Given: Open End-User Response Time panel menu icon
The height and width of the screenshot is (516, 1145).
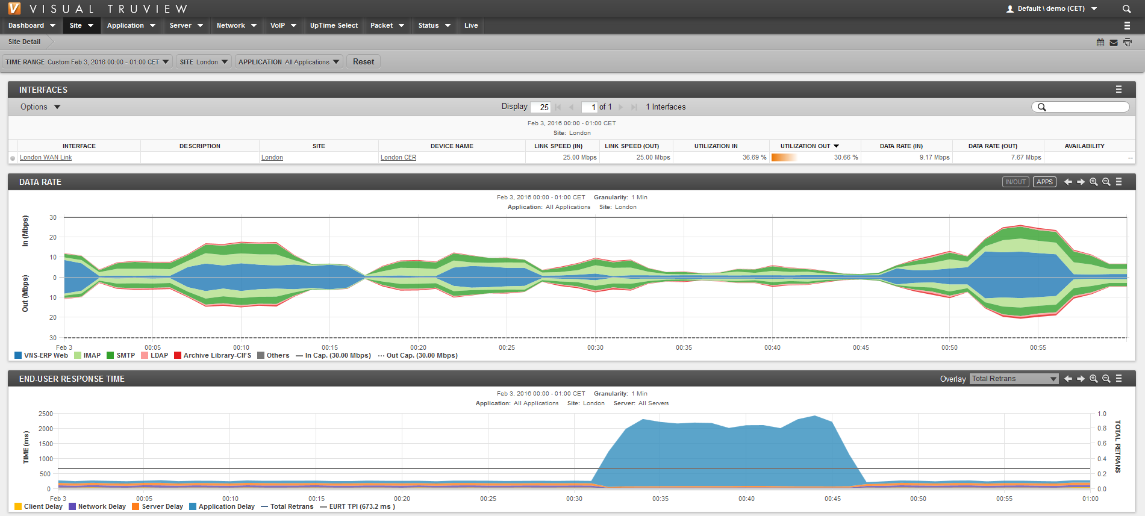Looking at the screenshot, I should click(1118, 379).
